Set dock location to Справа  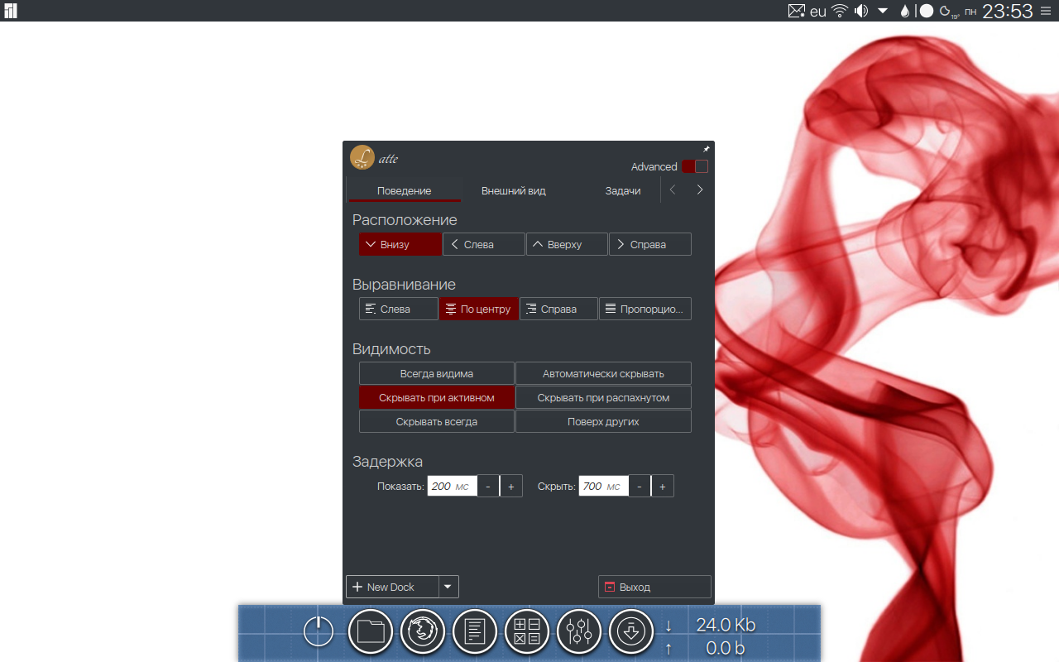(650, 244)
